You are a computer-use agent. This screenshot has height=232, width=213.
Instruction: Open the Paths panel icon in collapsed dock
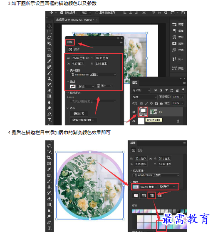click(174, 68)
